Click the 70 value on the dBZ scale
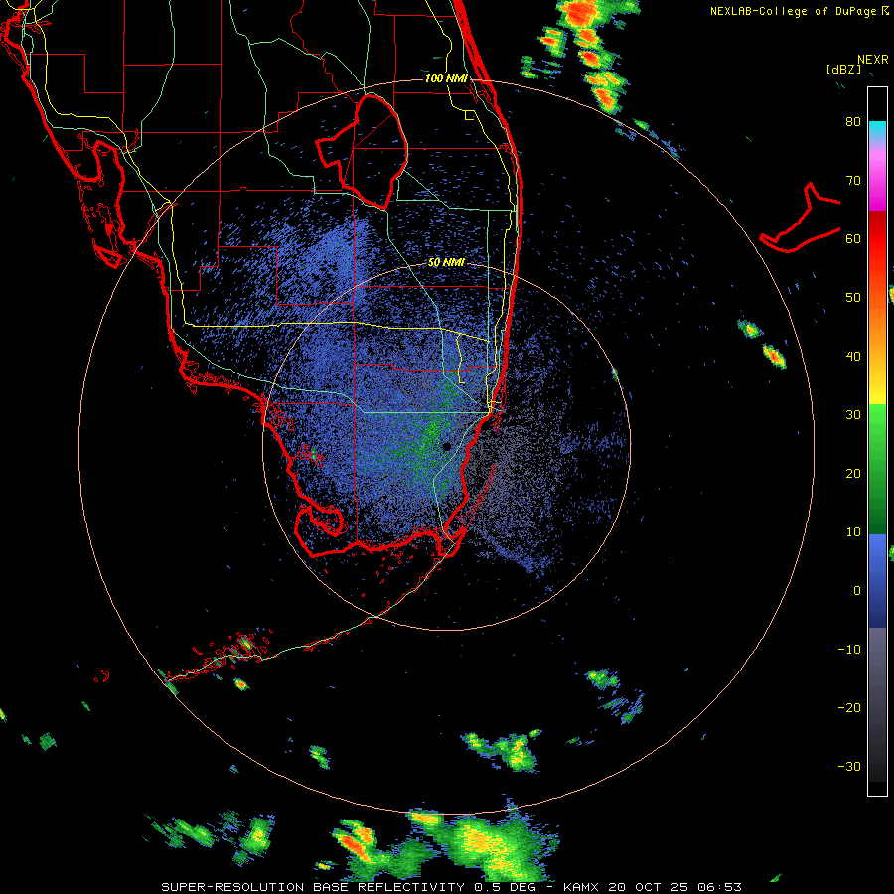This screenshot has height=894, width=894. coord(853,181)
